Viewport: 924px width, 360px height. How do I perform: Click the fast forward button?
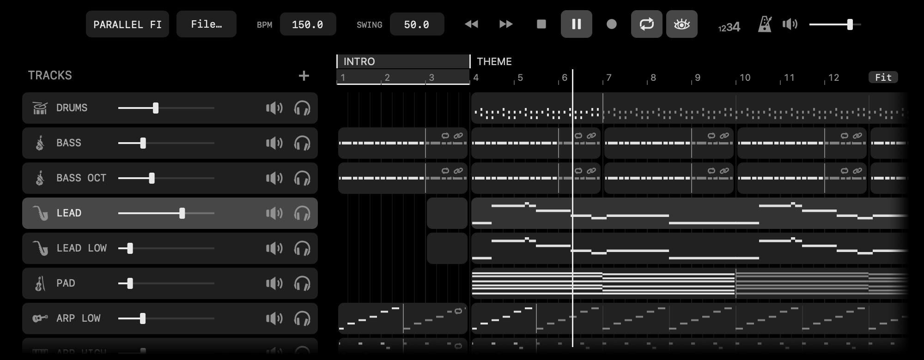[506, 24]
